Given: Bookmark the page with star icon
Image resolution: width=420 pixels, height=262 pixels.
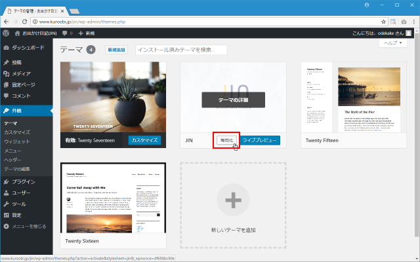Looking at the screenshot, I should 383,22.
